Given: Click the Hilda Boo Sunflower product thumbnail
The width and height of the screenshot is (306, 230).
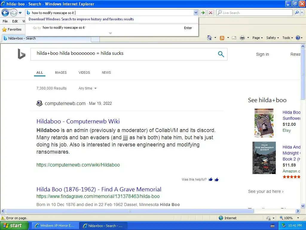Looking at the screenshot, I should [264, 123].
